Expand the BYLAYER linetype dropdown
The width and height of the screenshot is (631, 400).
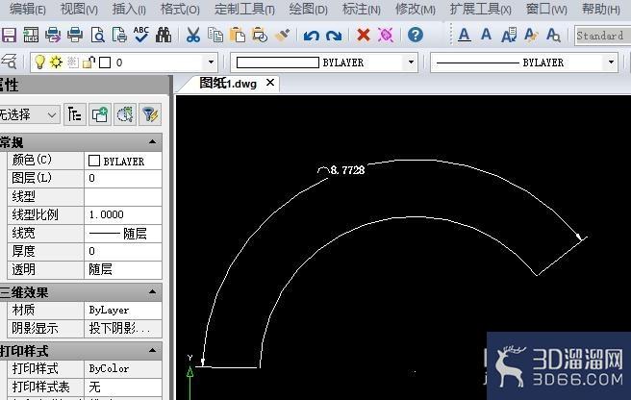(611, 62)
